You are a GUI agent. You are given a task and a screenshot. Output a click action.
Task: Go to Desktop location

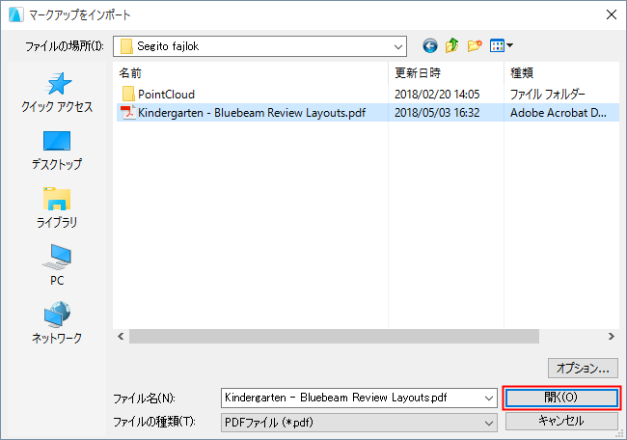pos(57,151)
